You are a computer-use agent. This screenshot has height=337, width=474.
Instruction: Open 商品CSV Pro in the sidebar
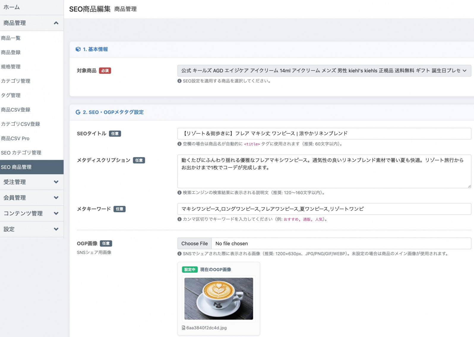(32, 138)
